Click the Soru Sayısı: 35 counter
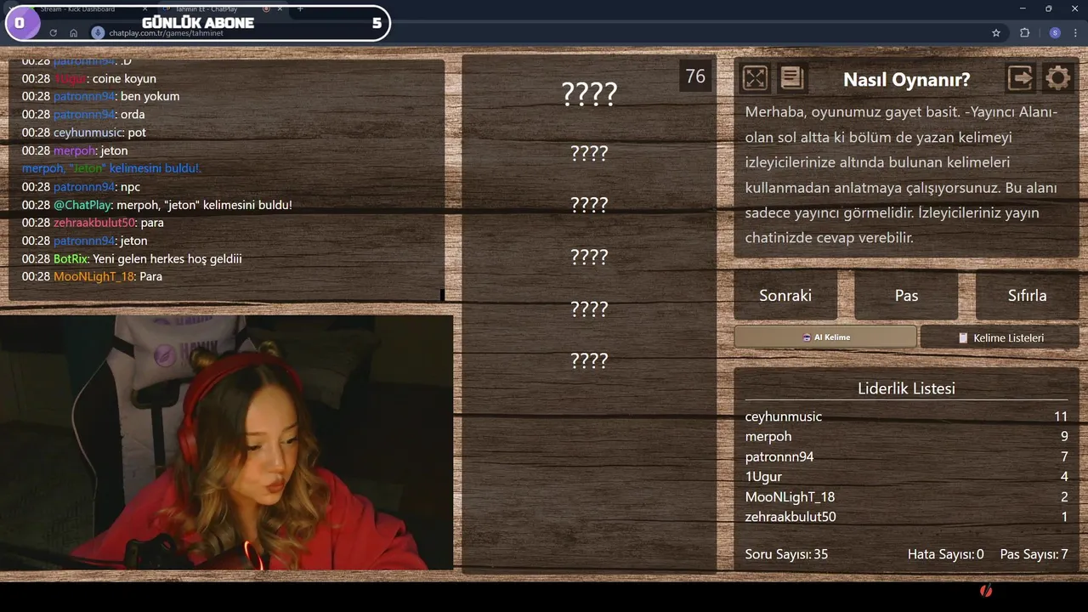 click(x=786, y=554)
